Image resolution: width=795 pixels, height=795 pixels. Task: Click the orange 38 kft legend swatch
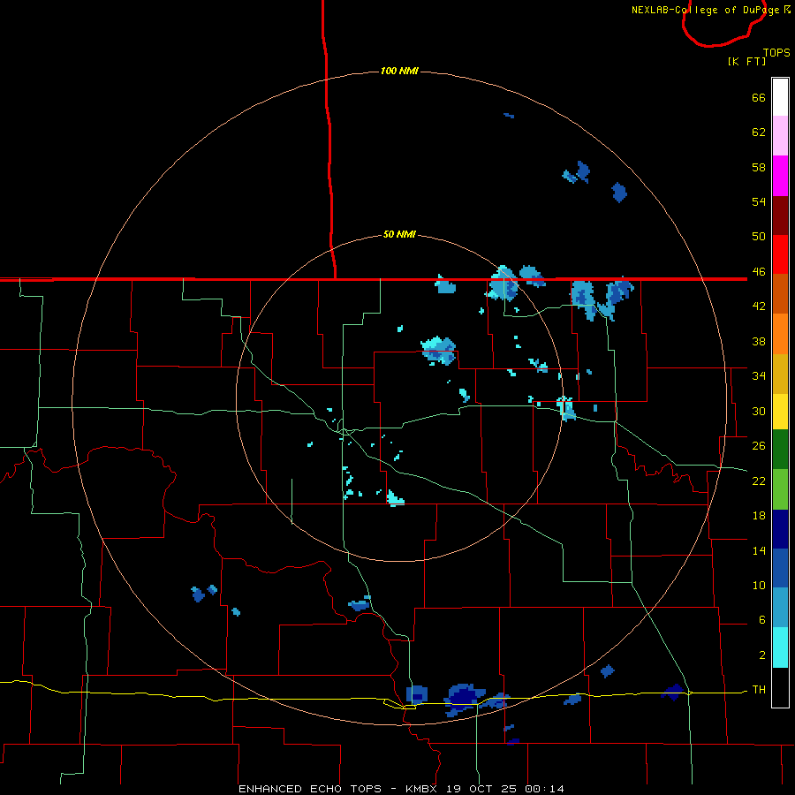[x=780, y=334]
